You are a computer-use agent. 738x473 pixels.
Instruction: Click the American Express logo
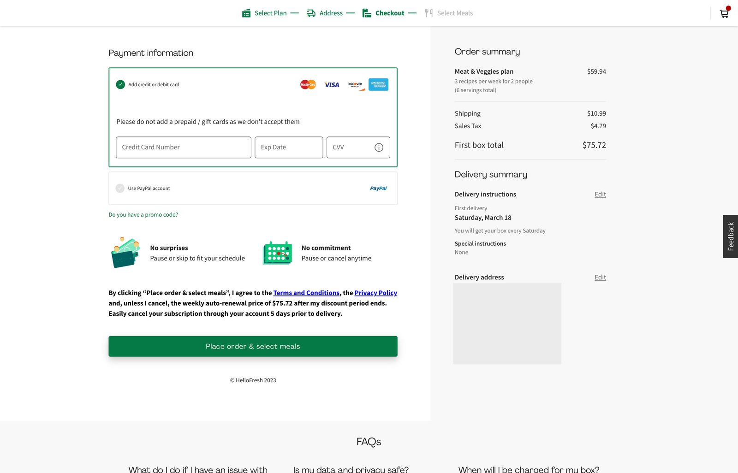coord(378,85)
